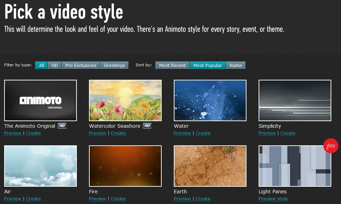Click the 'Pick a video style' heading
The width and height of the screenshot is (341, 204).
coord(64,12)
